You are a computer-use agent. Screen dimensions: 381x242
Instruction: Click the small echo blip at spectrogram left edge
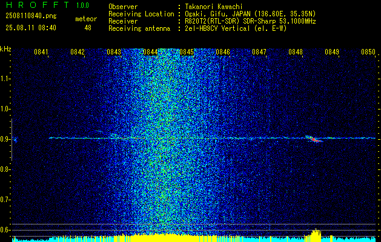coord(15,140)
